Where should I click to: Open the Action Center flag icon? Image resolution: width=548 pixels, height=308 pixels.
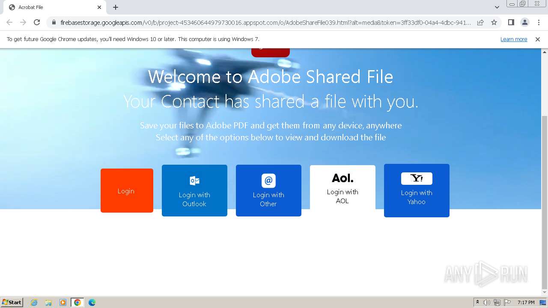click(507, 302)
